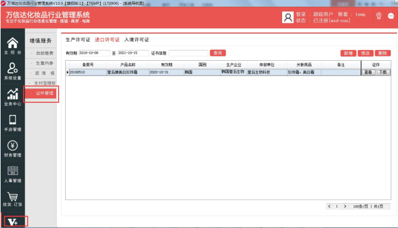
Task: Open the chat bubble icon in header
Action: (x=391, y=16)
